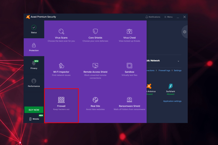The height and width of the screenshot is (145, 218).
Task: Click the Protection padlock icon
Action: (34, 45)
